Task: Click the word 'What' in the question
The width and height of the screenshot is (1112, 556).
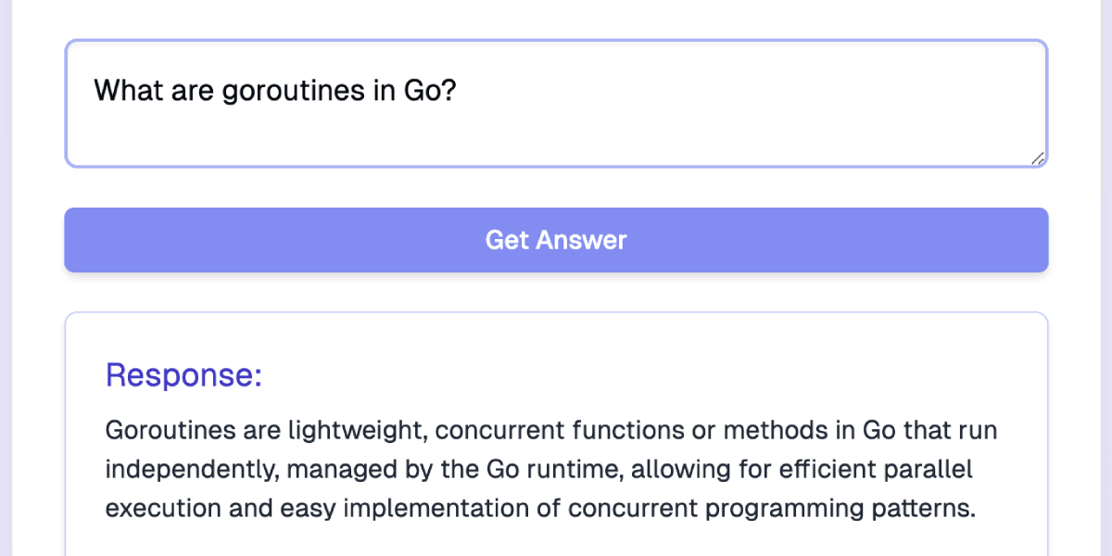Action: tap(129, 91)
